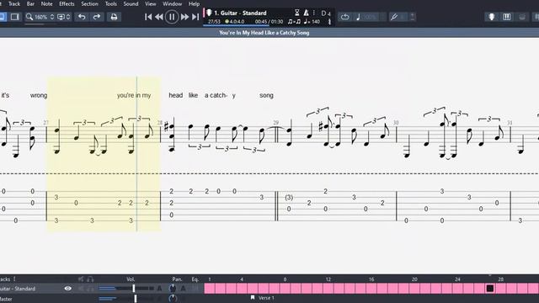Click the Master pan knob
Image resolution: width=539 pixels, height=303 pixels.
pyautogui.click(x=173, y=298)
